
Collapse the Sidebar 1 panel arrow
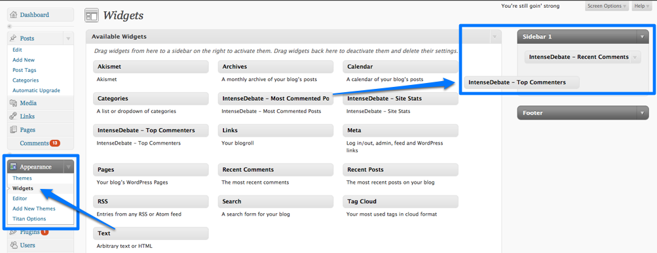(642, 37)
